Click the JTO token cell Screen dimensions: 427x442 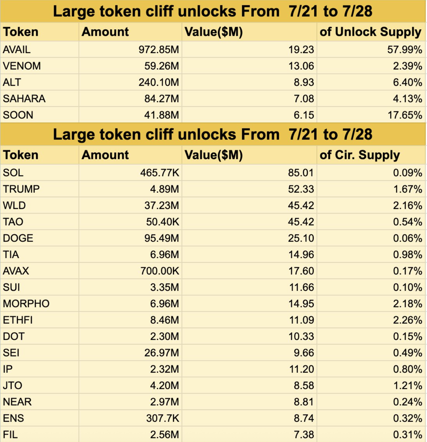pos(13,385)
